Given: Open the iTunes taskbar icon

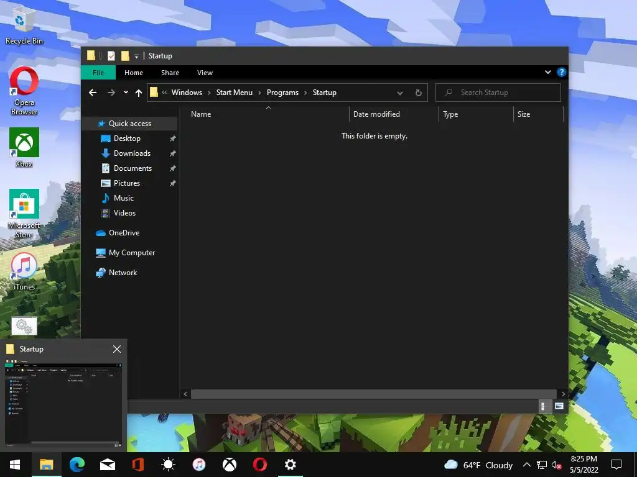Looking at the screenshot, I should click(x=199, y=465).
